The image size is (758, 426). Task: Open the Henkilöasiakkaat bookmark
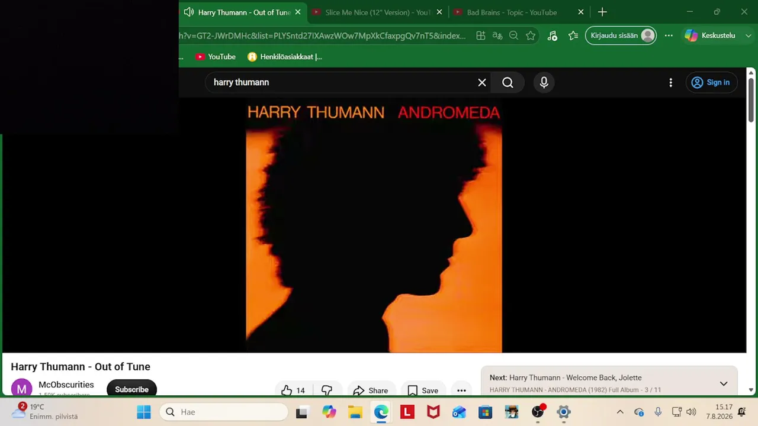(285, 57)
